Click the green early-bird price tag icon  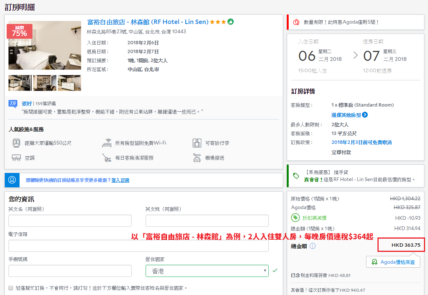click(296, 176)
